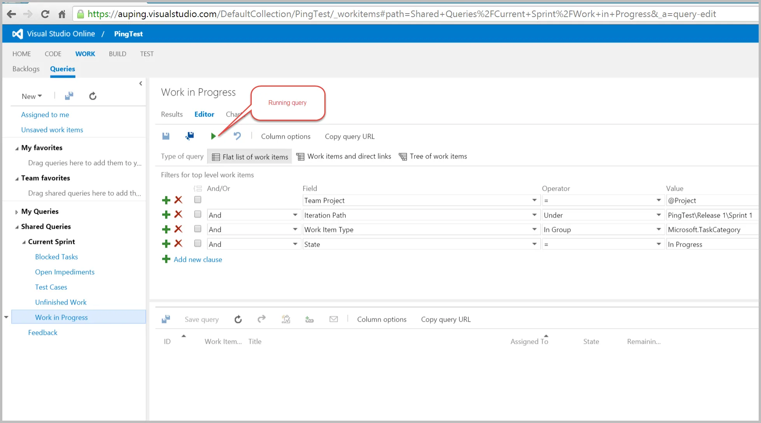Open the BUILD hub

[x=117, y=54]
